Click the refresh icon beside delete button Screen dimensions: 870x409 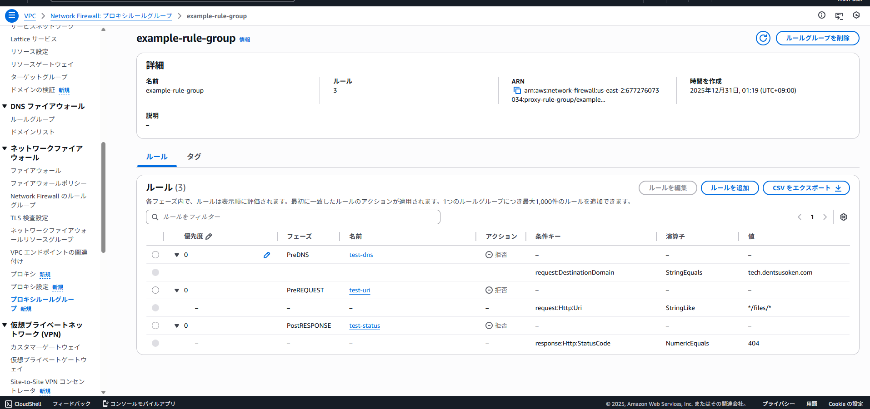point(763,38)
